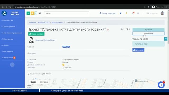The height and width of the screenshot is (95, 169).
Task: Open "Мой профиль" in the sidebar
Action: (7, 51)
